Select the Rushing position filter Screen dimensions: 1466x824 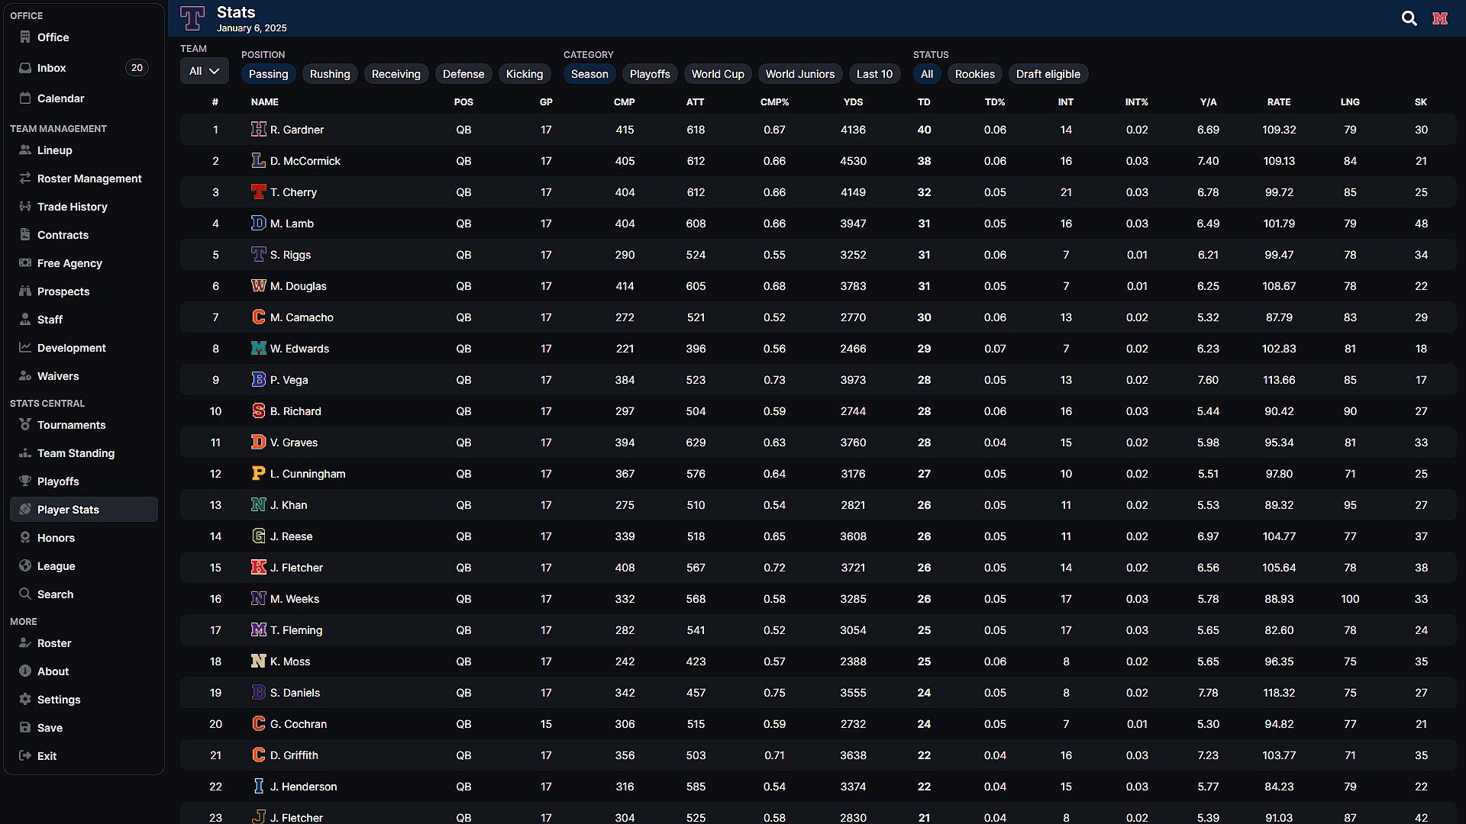click(x=330, y=74)
